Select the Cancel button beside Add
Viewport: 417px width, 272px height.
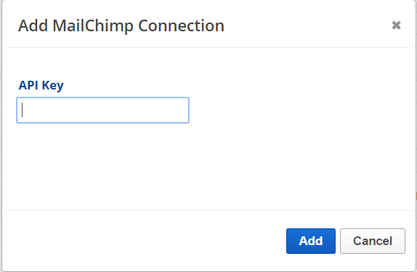[372, 241]
